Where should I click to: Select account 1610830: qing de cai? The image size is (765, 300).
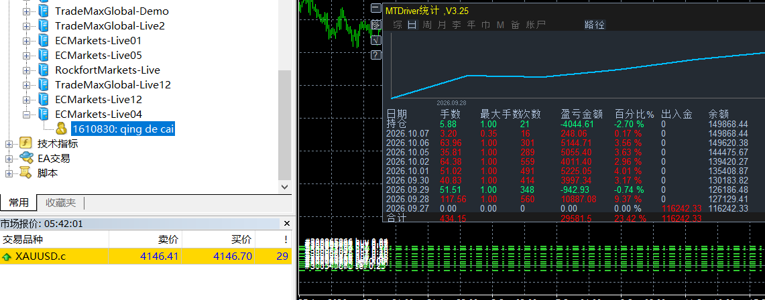(x=123, y=129)
